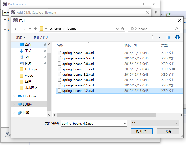Select 文档 in the navigation pane

(28, 57)
